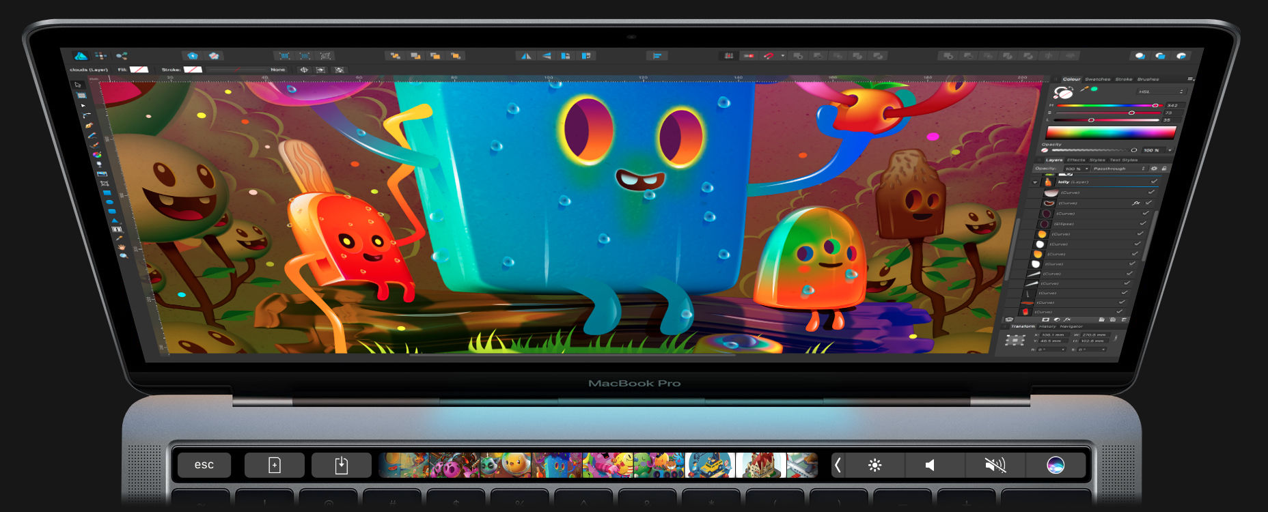
Task: Select the Move tool arrow
Action: (78, 85)
